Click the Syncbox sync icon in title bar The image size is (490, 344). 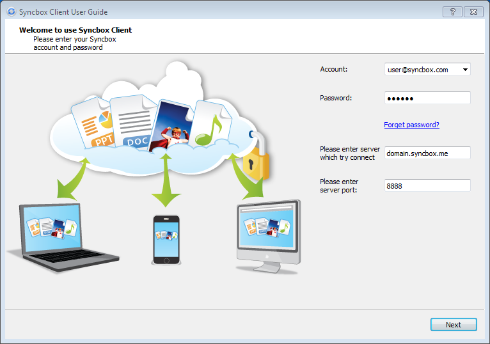(x=12, y=12)
